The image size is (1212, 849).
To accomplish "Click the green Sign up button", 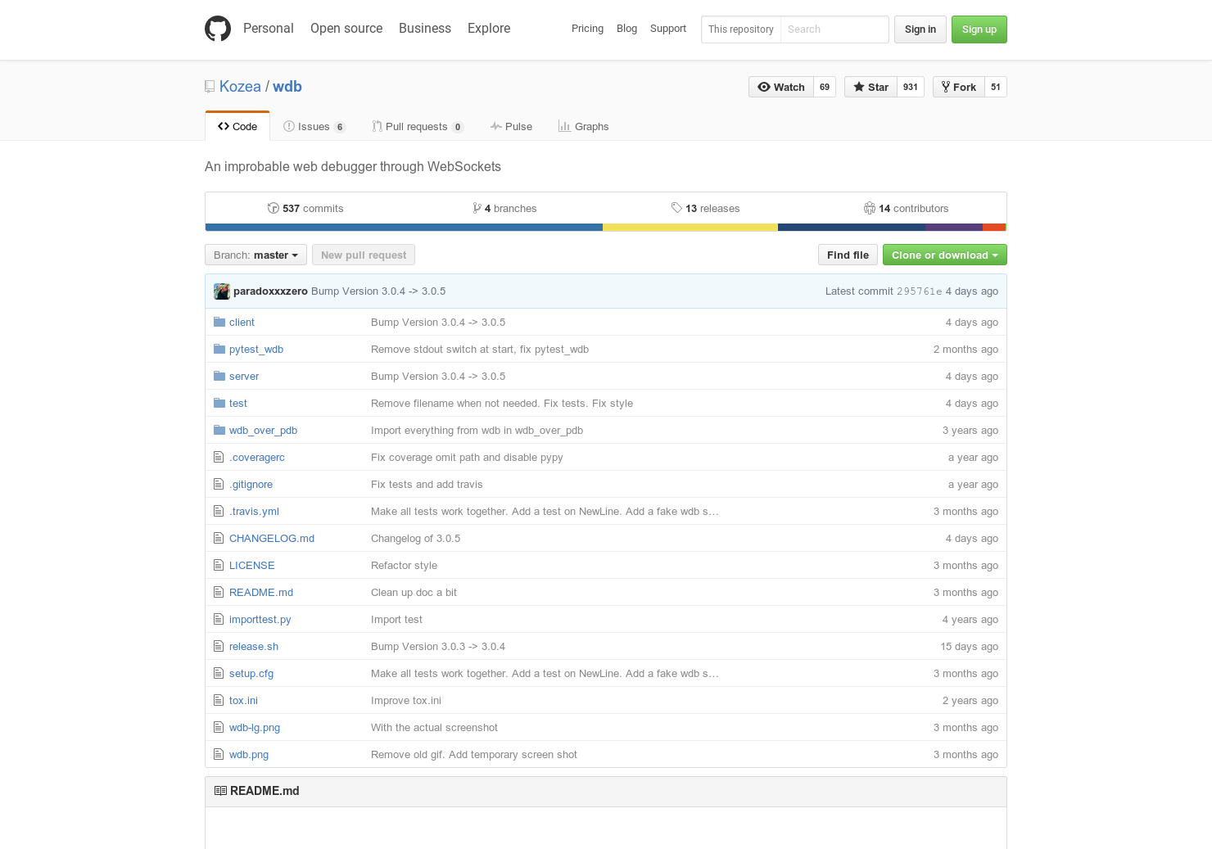I will click(x=979, y=29).
